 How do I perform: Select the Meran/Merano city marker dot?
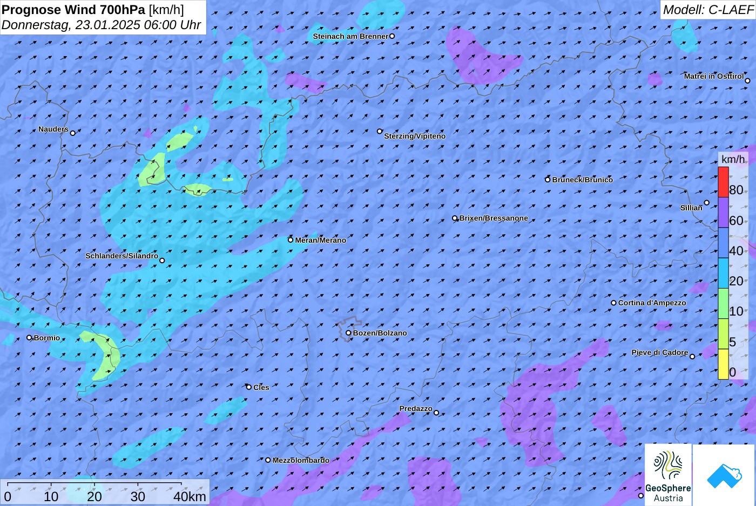click(291, 240)
